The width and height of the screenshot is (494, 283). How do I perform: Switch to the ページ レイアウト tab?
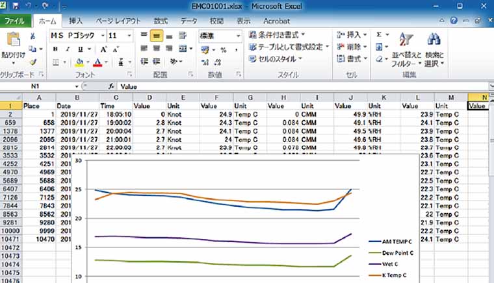pyautogui.click(x=118, y=21)
